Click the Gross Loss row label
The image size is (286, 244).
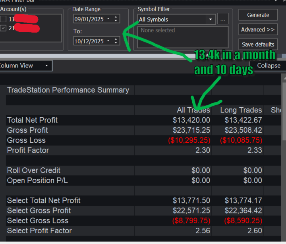coord(26,140)
